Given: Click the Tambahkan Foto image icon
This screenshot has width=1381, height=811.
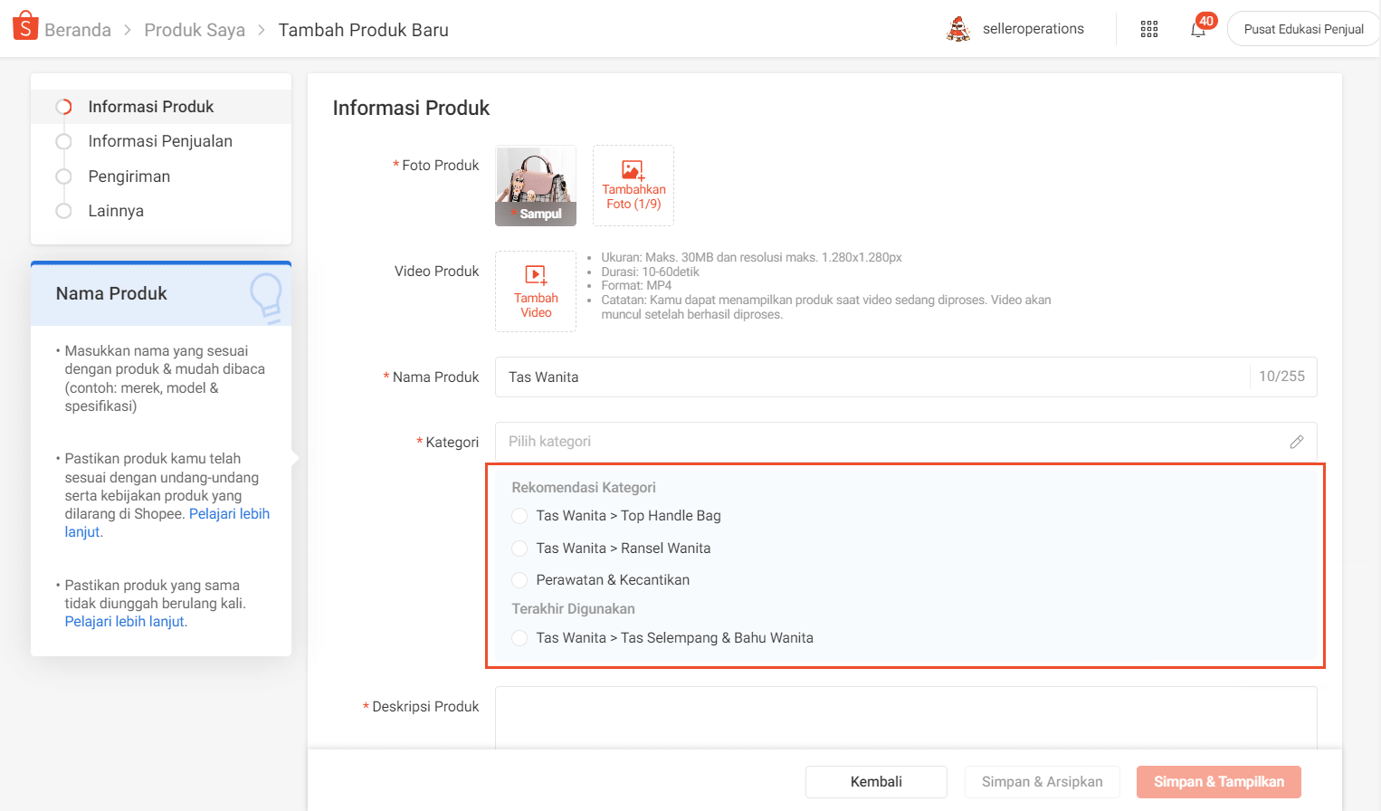Looking at the screenshot, I should coord(633,170).
